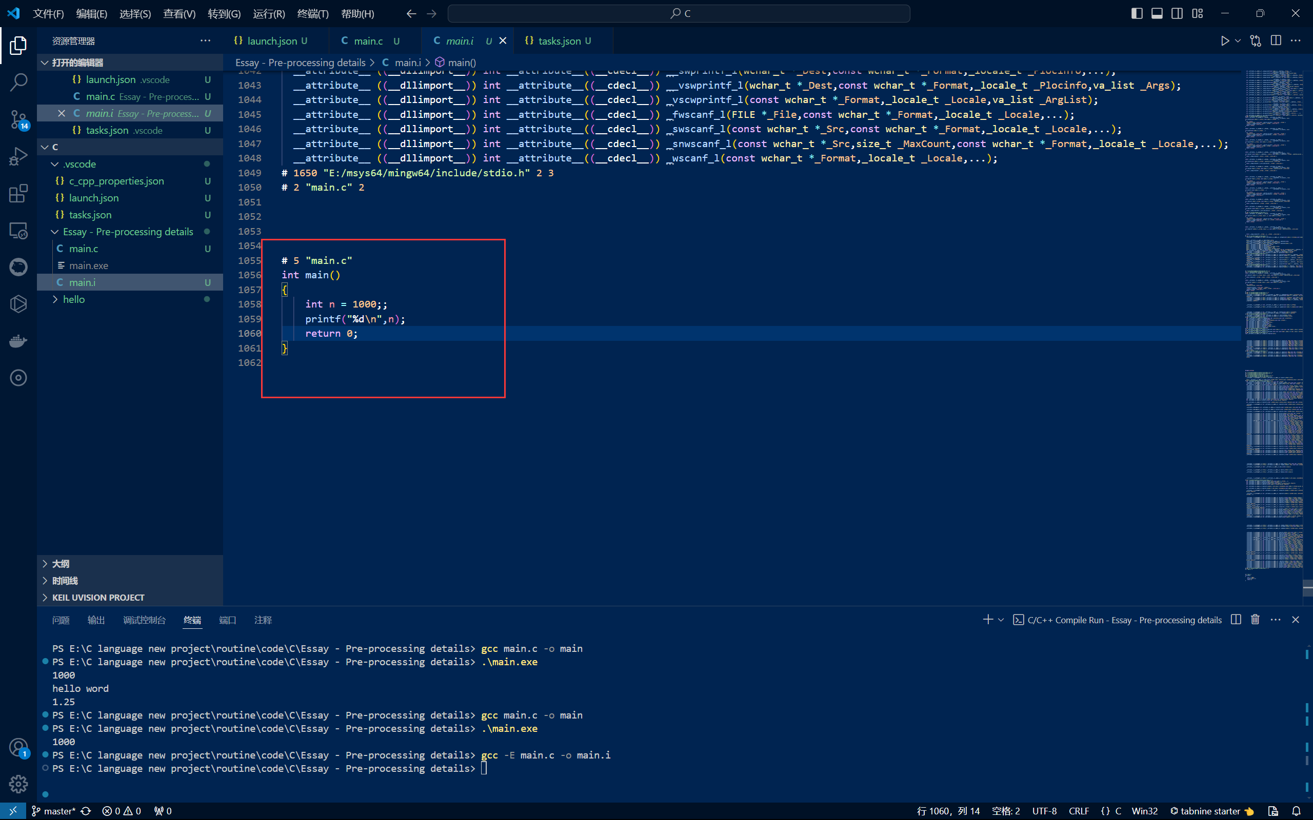Open the run button dropdown arrow
1313x820 pixels.
(x=1238, y=40)
